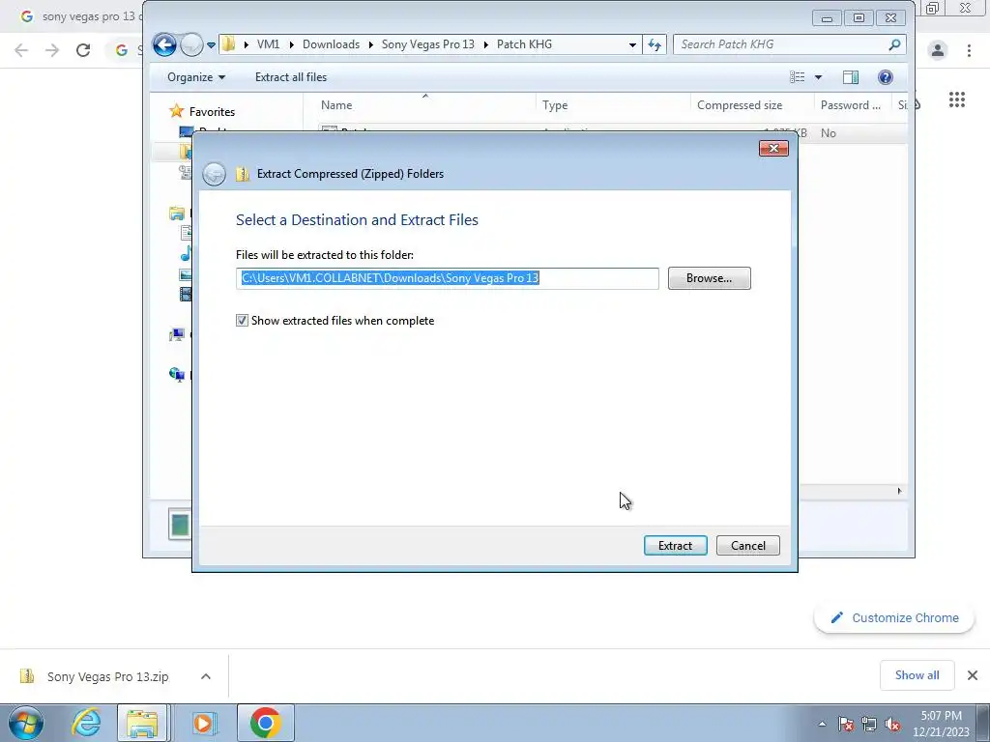Select Downloads in Explorer address bar
The height and width of the screenshot is (742, 990).
(x=331, y=44)
